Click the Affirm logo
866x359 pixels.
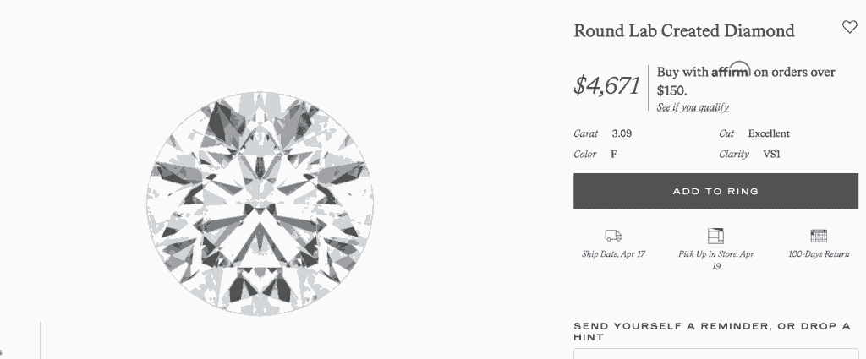(x=731, y=70)
